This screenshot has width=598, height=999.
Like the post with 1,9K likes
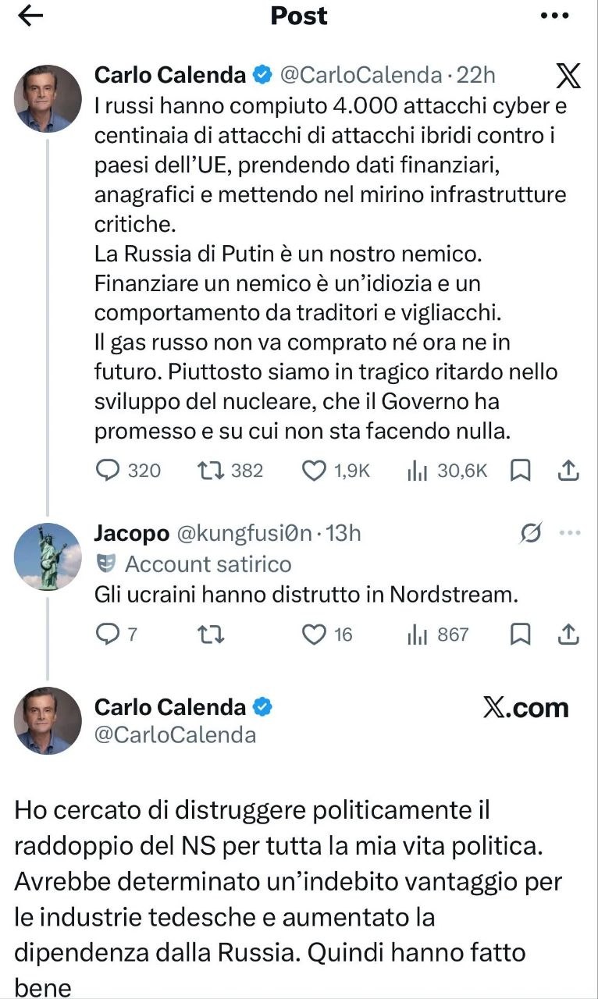[x=314, y=471]
